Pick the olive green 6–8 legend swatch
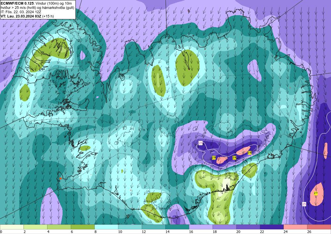Image resolution: width=331 pixels, height=234 pixels. [83, 227]
